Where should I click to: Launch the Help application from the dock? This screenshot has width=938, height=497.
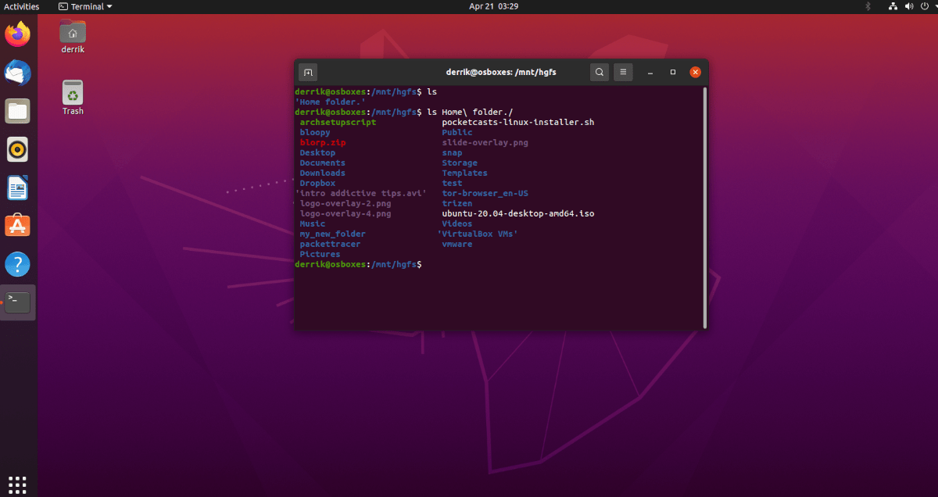pyautogui.click(x=17, y=264)
